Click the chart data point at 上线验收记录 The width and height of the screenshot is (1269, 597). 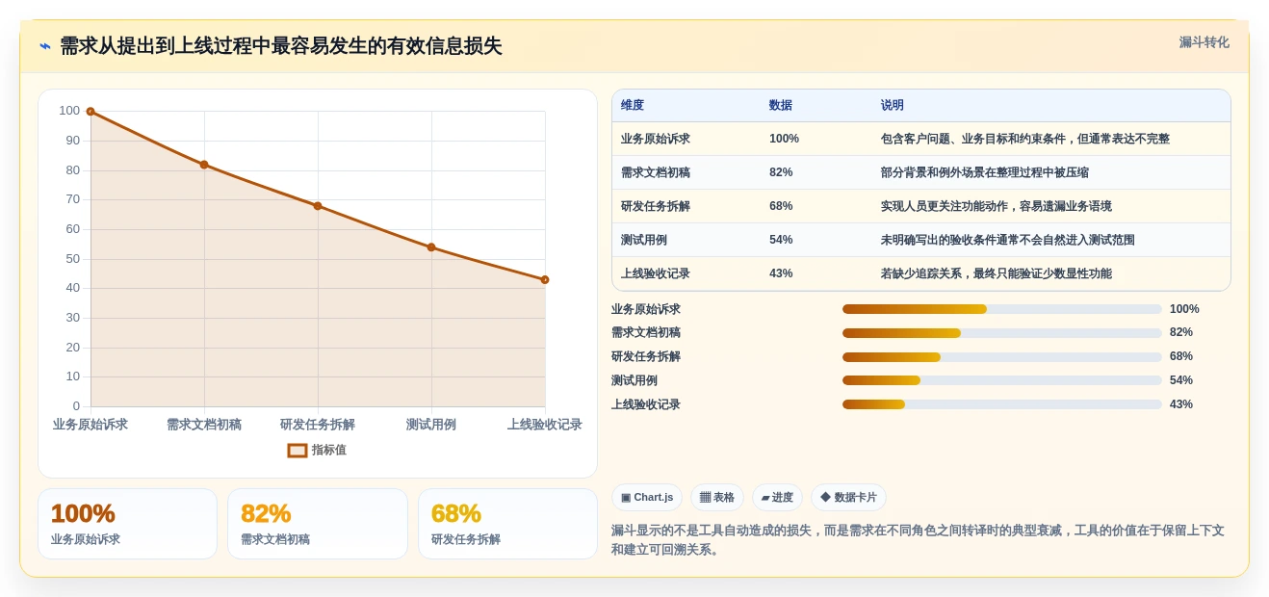545,280
